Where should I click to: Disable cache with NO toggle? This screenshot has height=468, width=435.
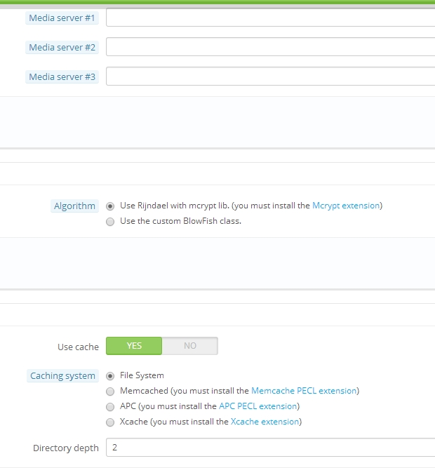pos(189,346)
